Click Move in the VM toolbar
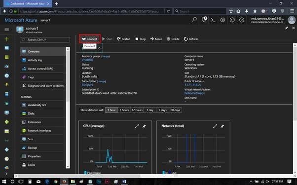Screen dimensions: 297x185 tap(156, 39)
